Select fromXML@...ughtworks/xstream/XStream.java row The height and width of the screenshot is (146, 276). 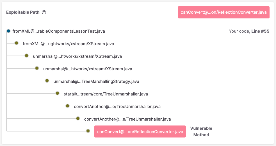[x=68, y=44]
